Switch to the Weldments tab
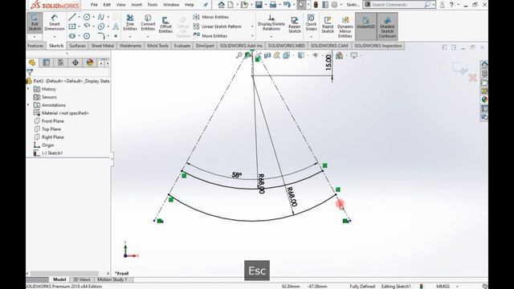The width and height of the screenshot is (514, 289). (x=130, y=46)
